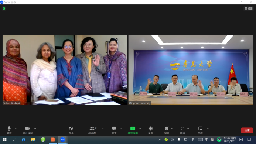Open File Explorer from the taskbar
This screenshot has width=256, height=144.
click(x=33, y=140)
